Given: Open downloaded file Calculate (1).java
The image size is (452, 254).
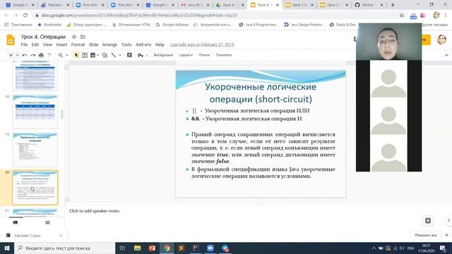Looking at the screenshot, I should [x=28, y=235].
